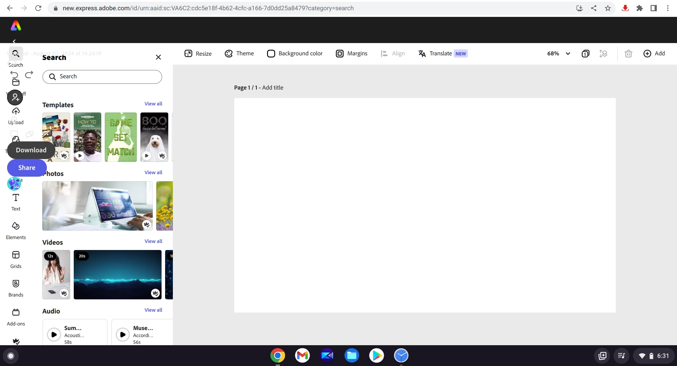Image resolution: width=677 pixels, height=366 pixels.
Task: Click the Download button
Action: [31, 150]
